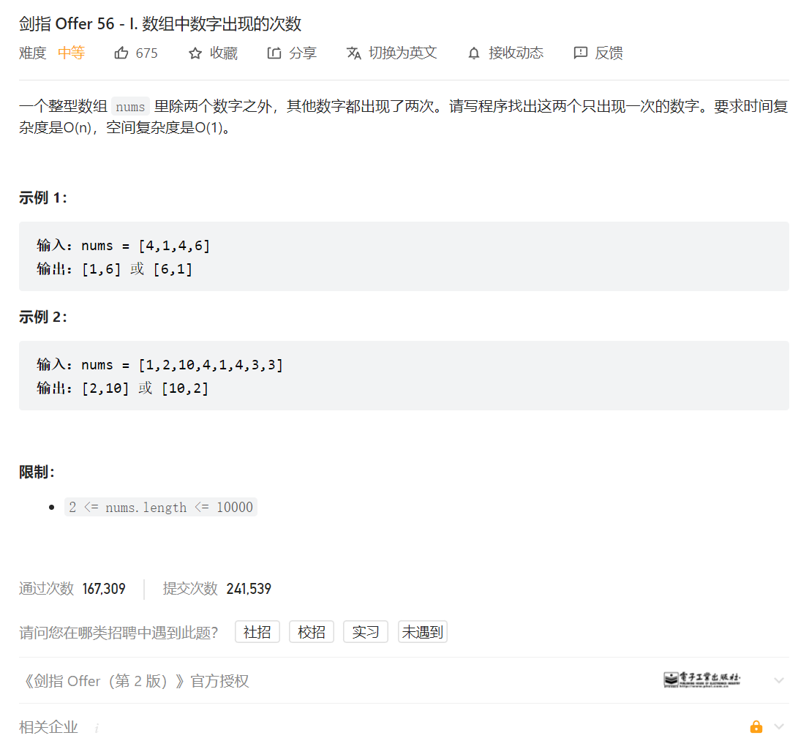Choose the 未遇到 option
This screenshot has height=749, width=809.
[x=422, y=631]
